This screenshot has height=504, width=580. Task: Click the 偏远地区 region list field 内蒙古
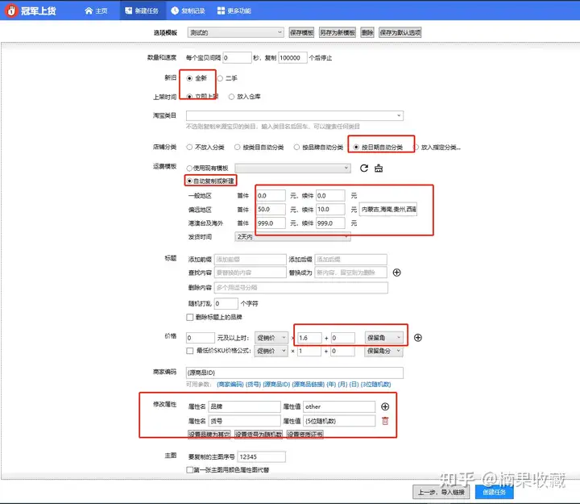[388, 209]
